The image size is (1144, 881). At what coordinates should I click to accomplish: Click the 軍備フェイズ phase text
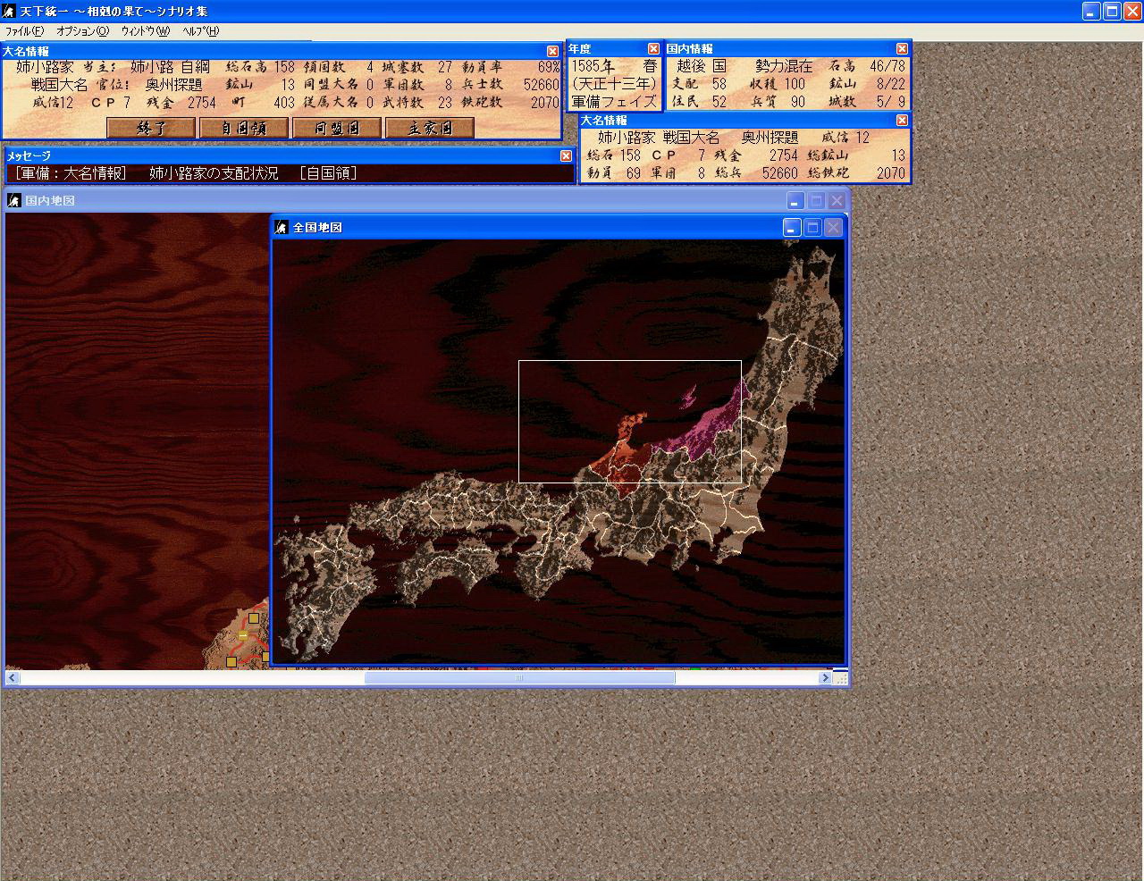tap(615, 102)
